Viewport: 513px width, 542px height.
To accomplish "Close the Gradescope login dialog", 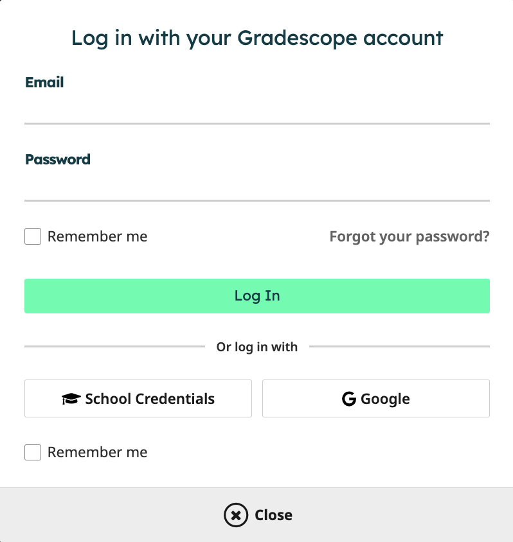I will tap(257, 515).
